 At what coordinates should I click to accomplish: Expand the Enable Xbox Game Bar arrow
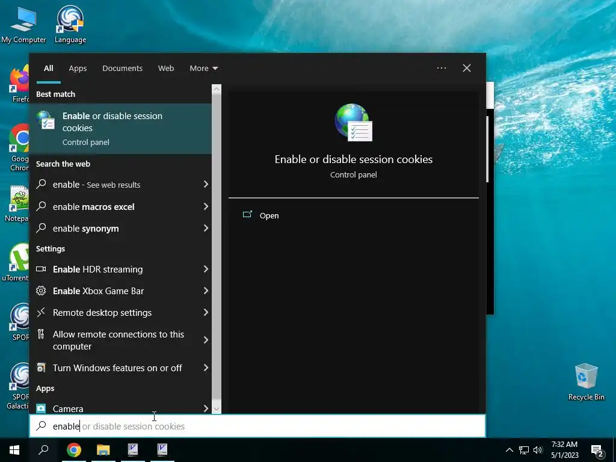tap(206, 291)
